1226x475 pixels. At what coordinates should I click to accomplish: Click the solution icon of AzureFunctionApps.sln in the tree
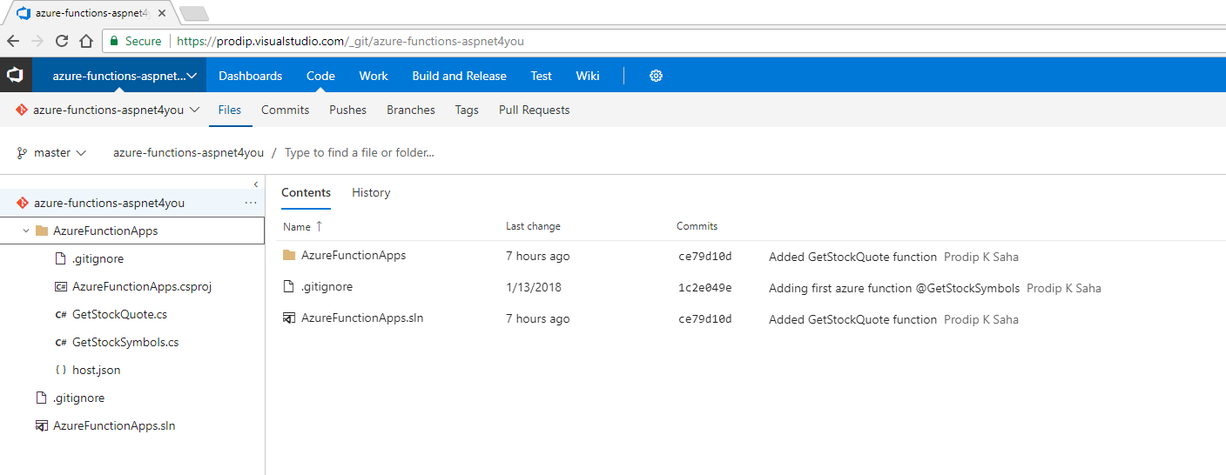[x=41, y=426]
